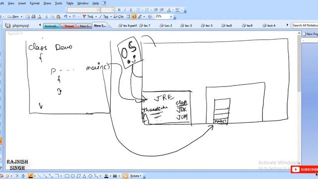The height and width of the screenshot is (179, 318).
Task: Click the Full Page View icon
Action: [x=128, y=16]
